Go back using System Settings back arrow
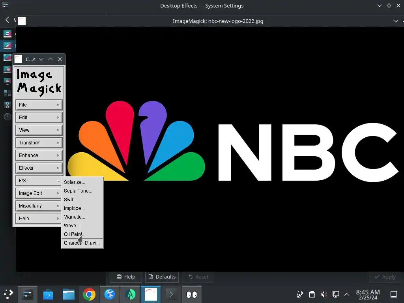Viewport: 404px width, 303px height. tap(7, 20)
